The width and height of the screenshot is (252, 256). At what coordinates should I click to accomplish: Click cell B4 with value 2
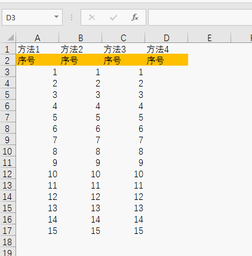coord(81,83)
